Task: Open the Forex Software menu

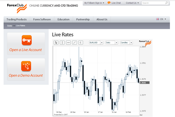Action: (x=42, y=19)
